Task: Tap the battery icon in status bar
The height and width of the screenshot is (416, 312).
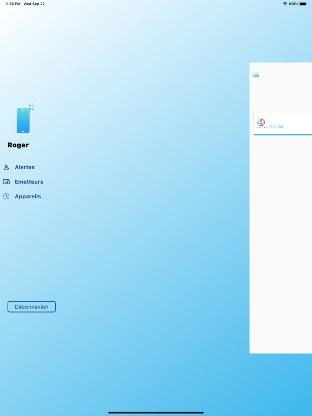Action: (303, 4)
